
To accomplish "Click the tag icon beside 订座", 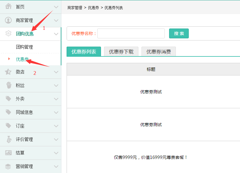I will pos(8,125).
